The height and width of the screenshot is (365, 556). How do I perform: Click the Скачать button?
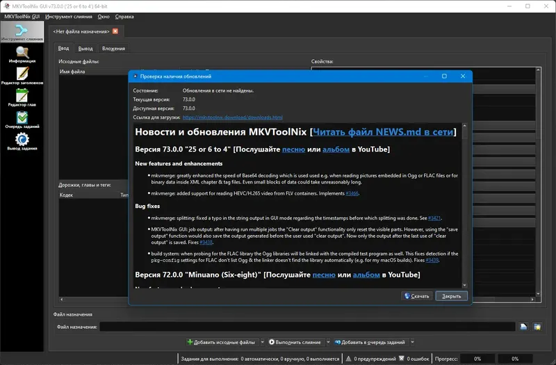click(x=417, y=296)
